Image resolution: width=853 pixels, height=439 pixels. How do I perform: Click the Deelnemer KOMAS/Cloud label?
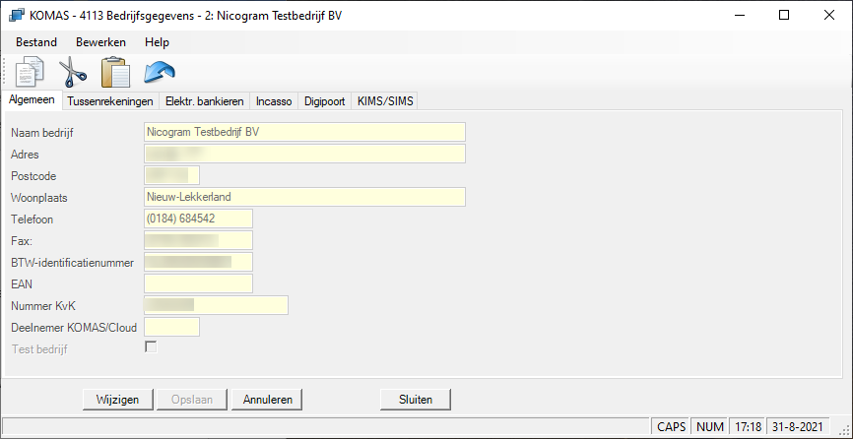click(74, 328)
